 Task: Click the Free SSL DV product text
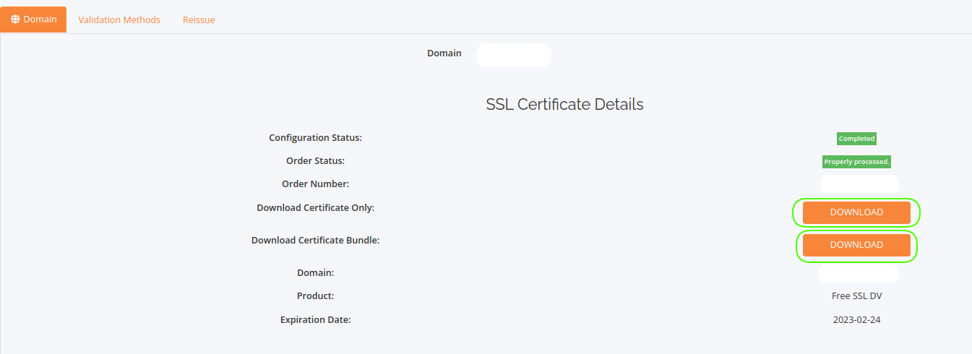click(x=856, y=296)
